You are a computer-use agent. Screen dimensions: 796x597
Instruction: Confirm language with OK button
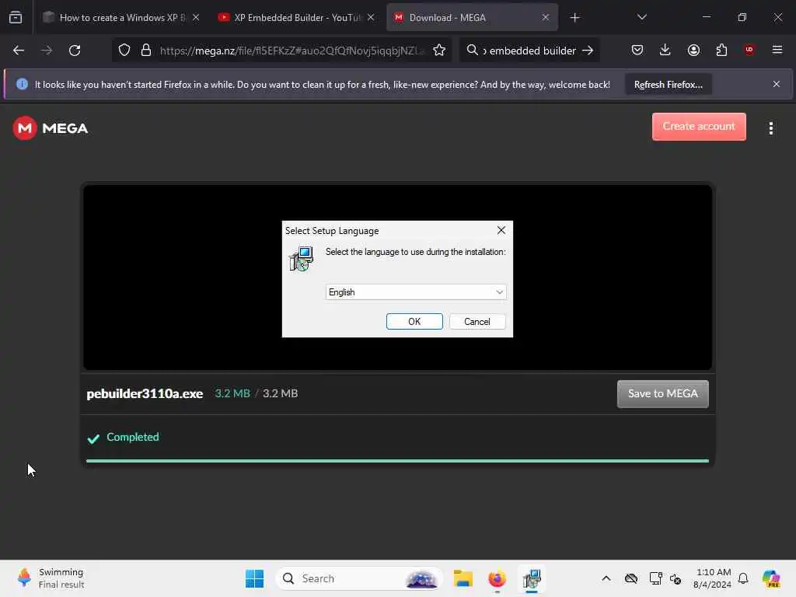point(414,321)
